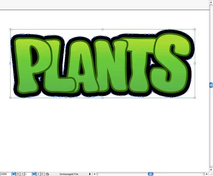
Task: Click the vertical scrollbar down arrow
Action: [x=211, y=170]
